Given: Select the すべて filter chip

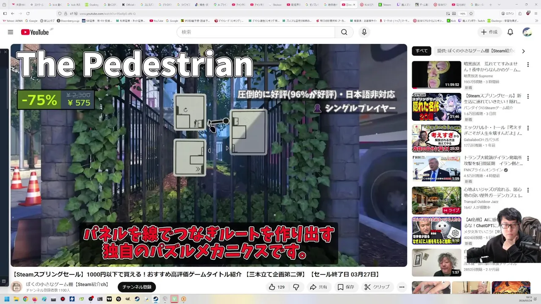Looking at the screenshot, I should pyautogui.click(x=421, y=51).
